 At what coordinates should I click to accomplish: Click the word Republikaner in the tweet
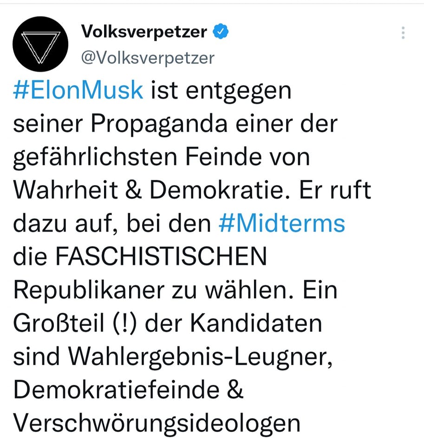89,291
